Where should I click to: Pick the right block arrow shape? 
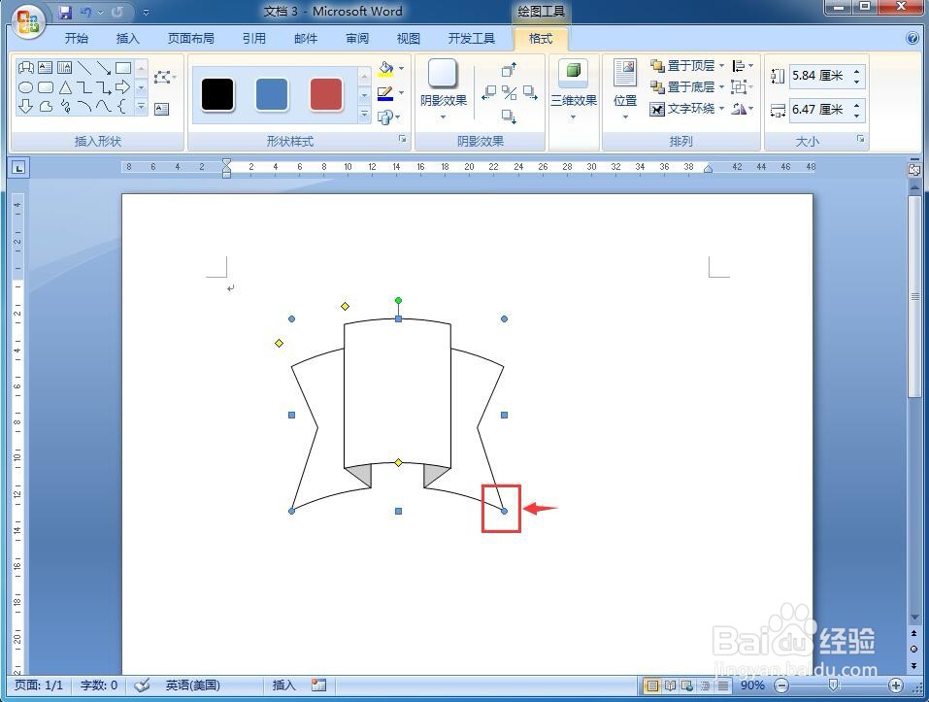[122, 87]
